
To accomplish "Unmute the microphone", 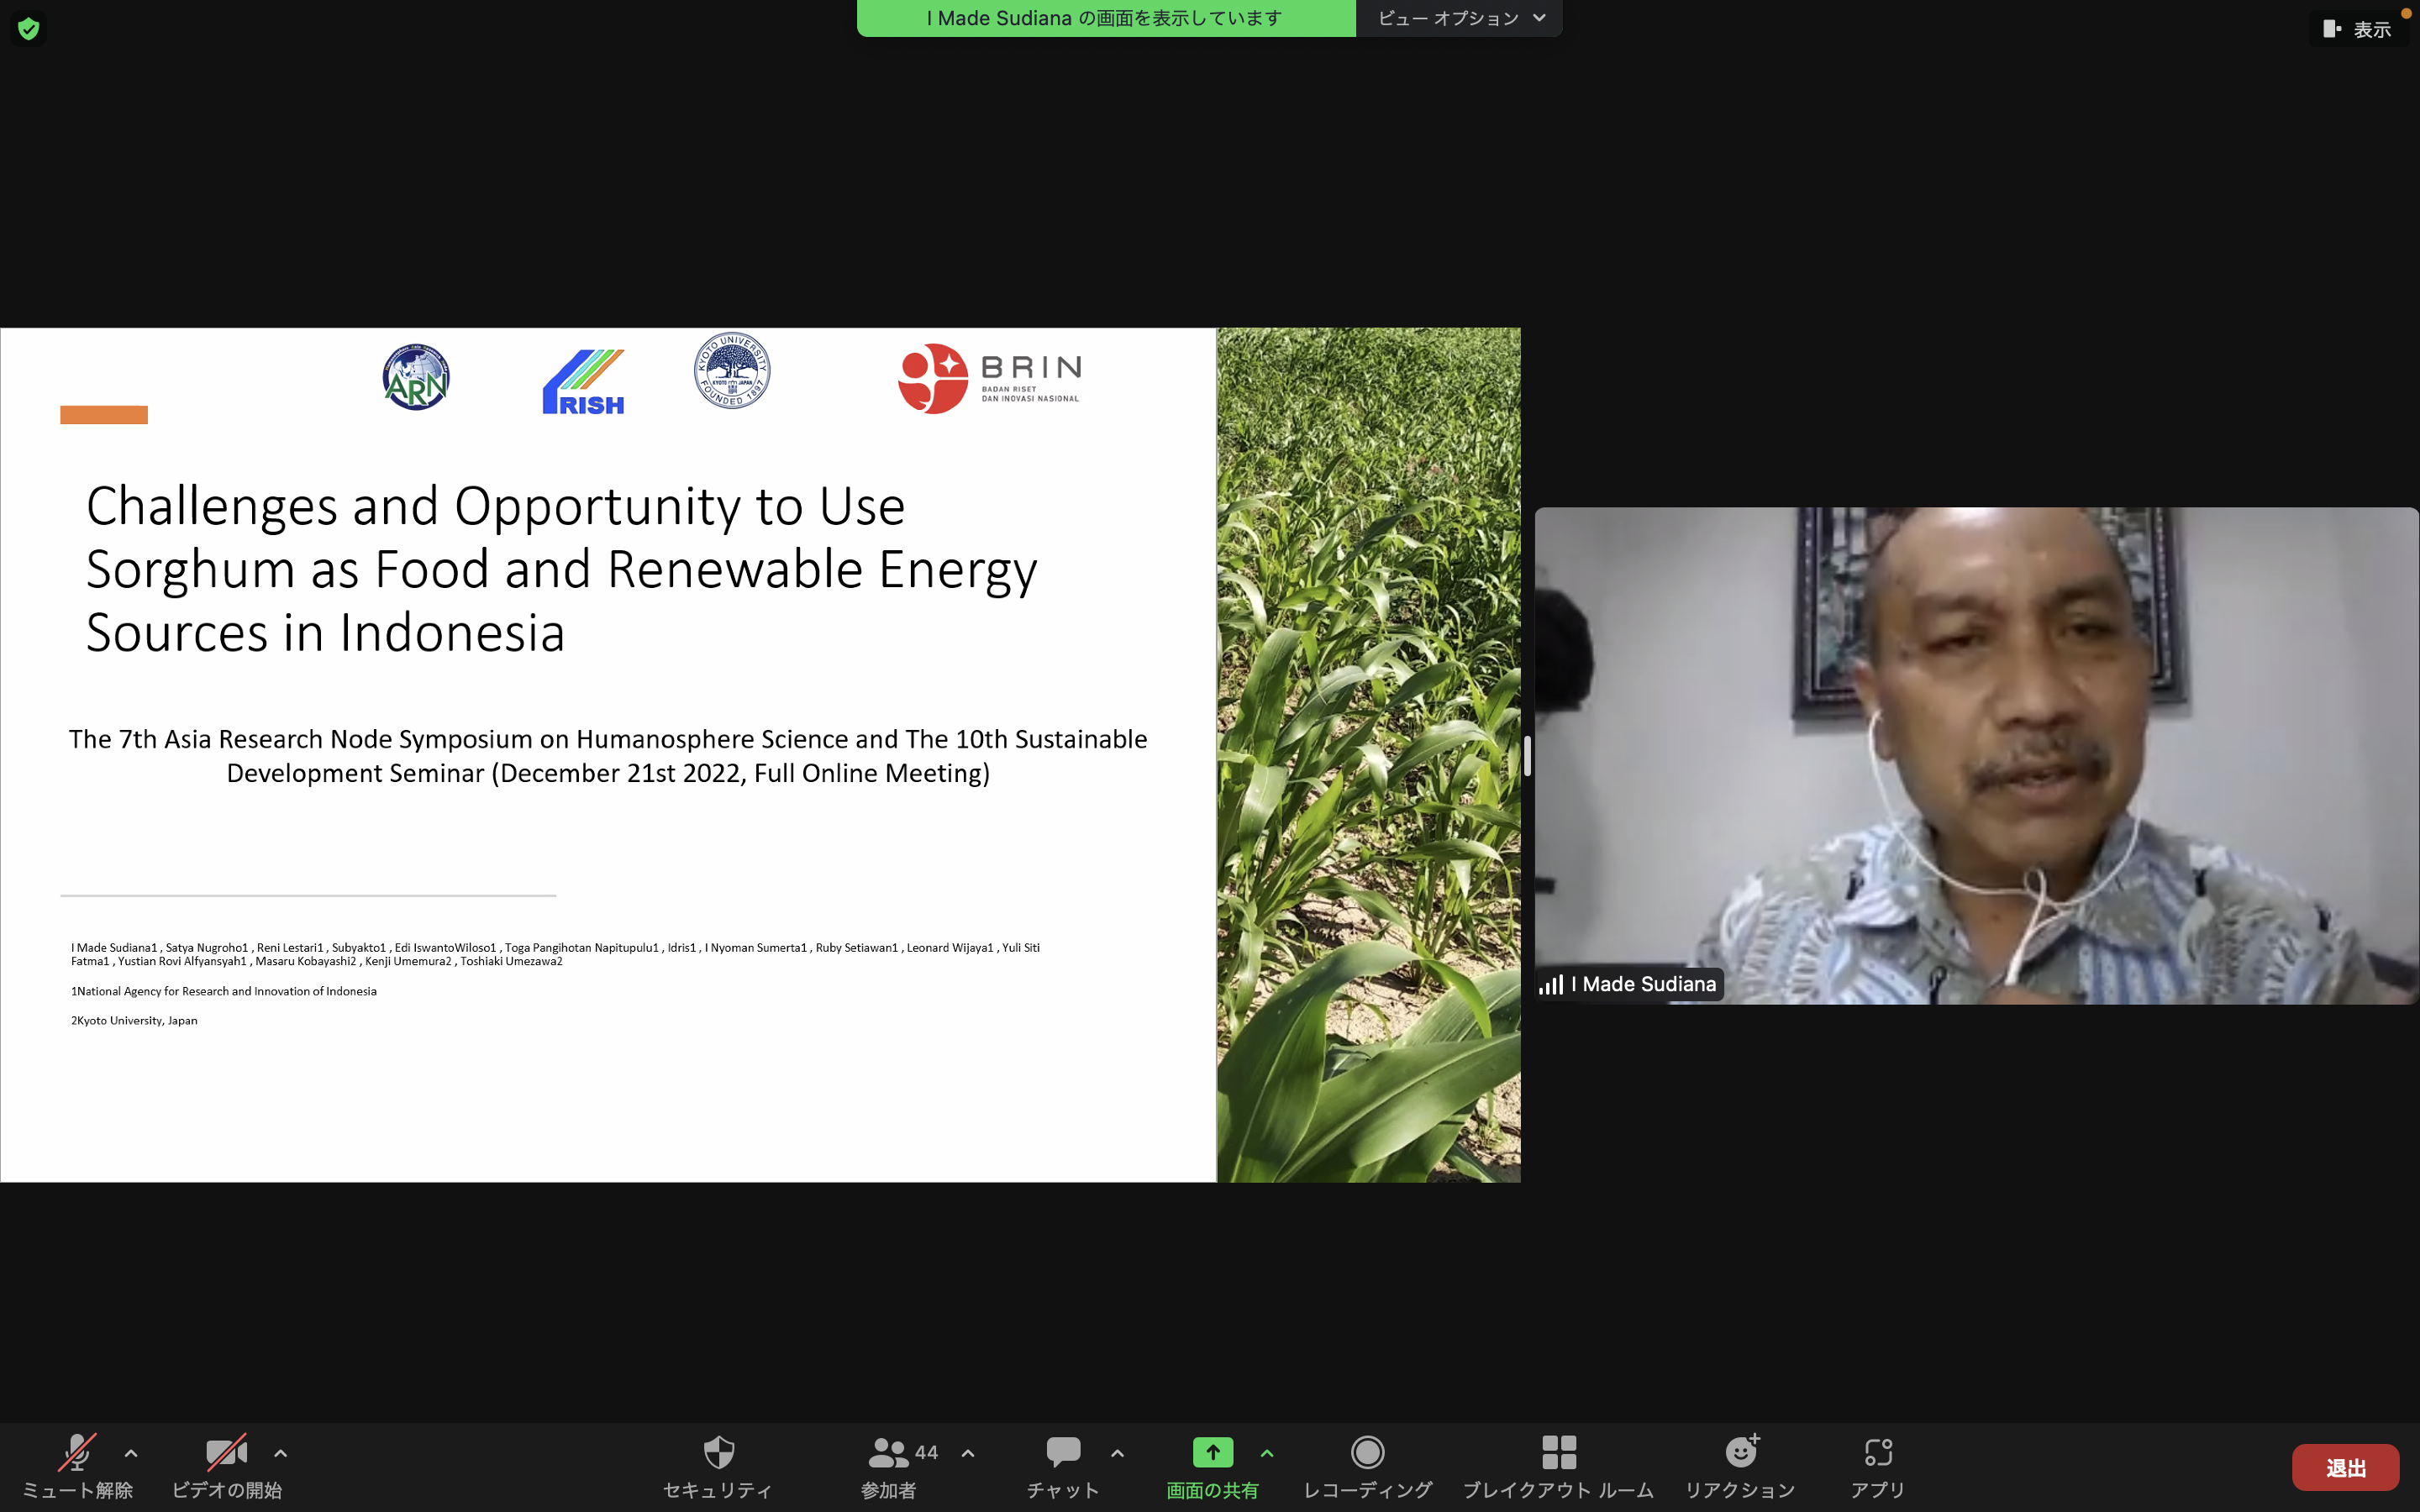I will [x=77, y=1466].
